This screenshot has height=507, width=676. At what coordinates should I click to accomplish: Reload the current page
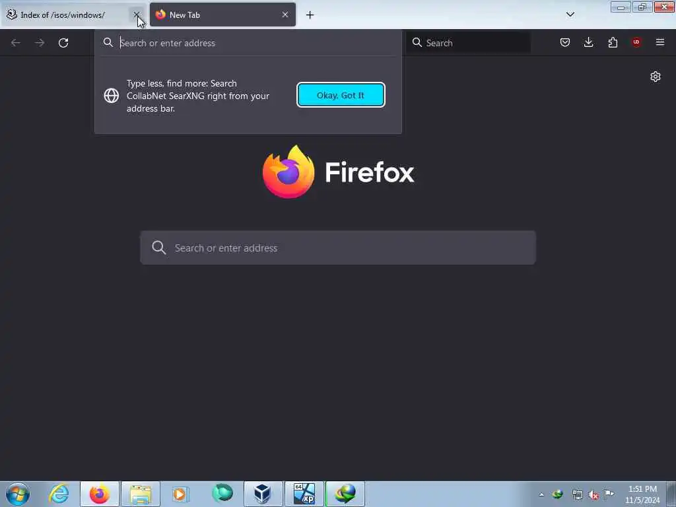coord(63,43)
